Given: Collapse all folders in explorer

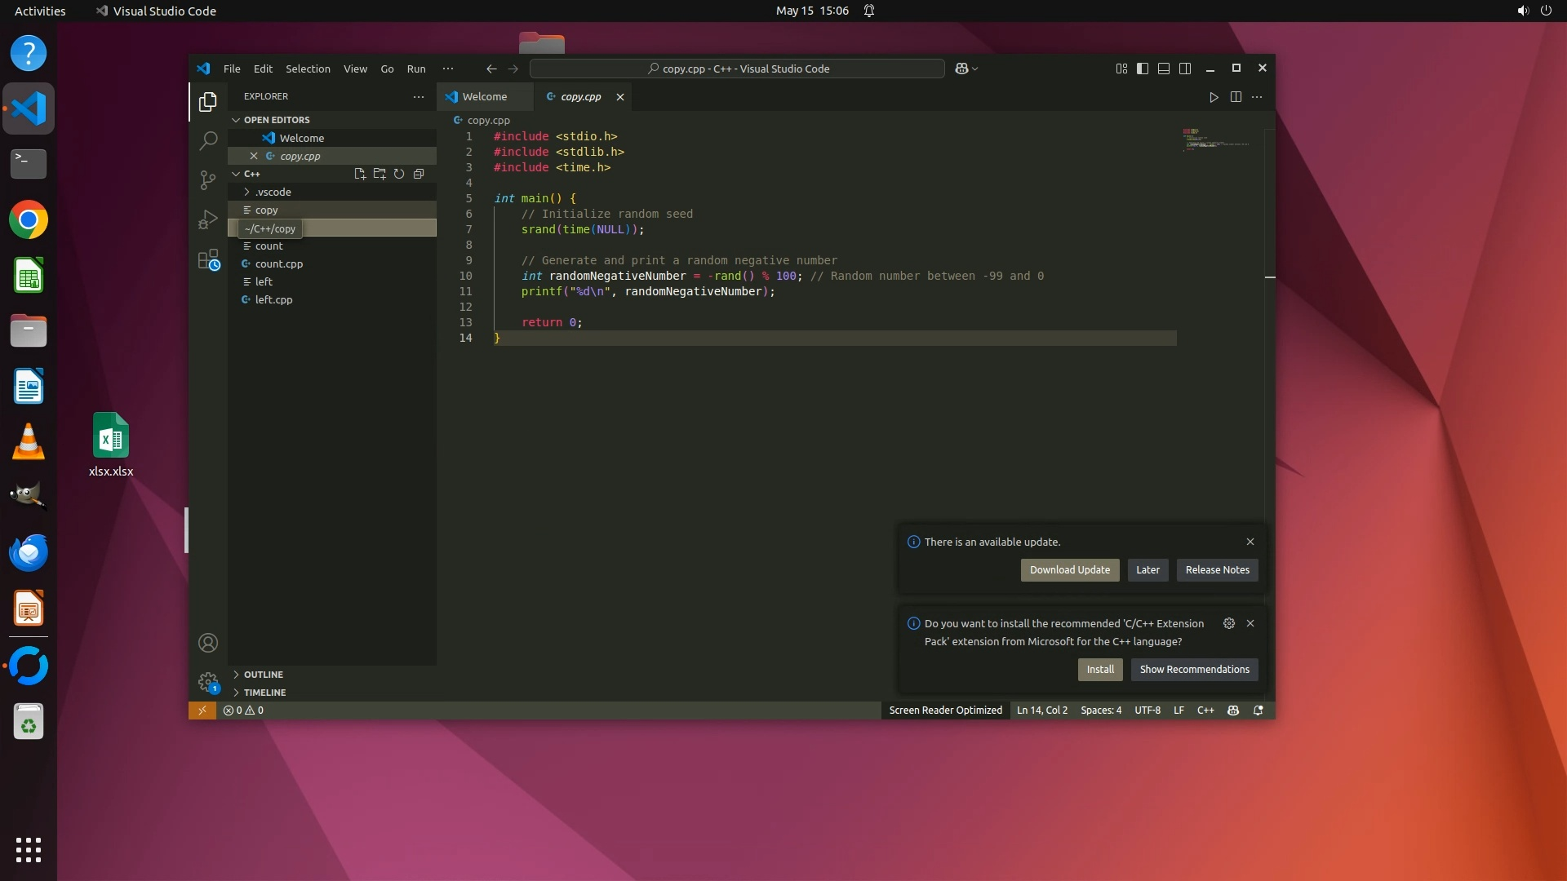Looking at the screenshot, I should coord(419,174).
